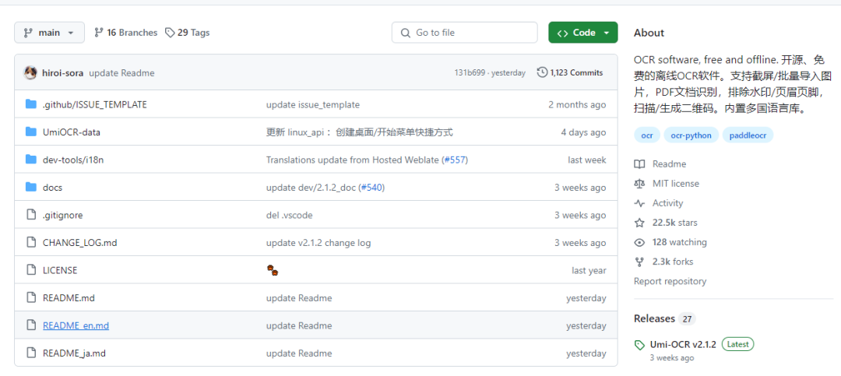The width and height of the screenshot is (841, 376).
Task: Click the Readme book icon
Action: [x=639, y=164]
